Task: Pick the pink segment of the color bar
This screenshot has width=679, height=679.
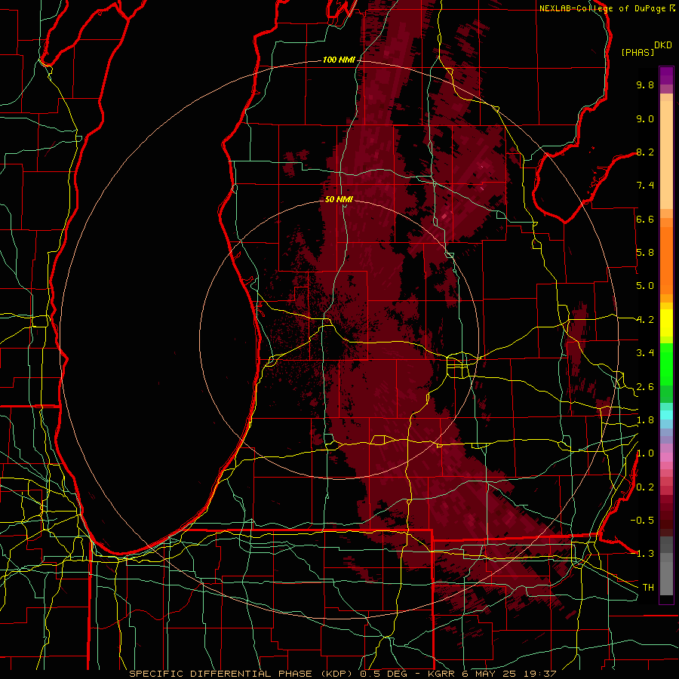Action: (x=666, y=457)
